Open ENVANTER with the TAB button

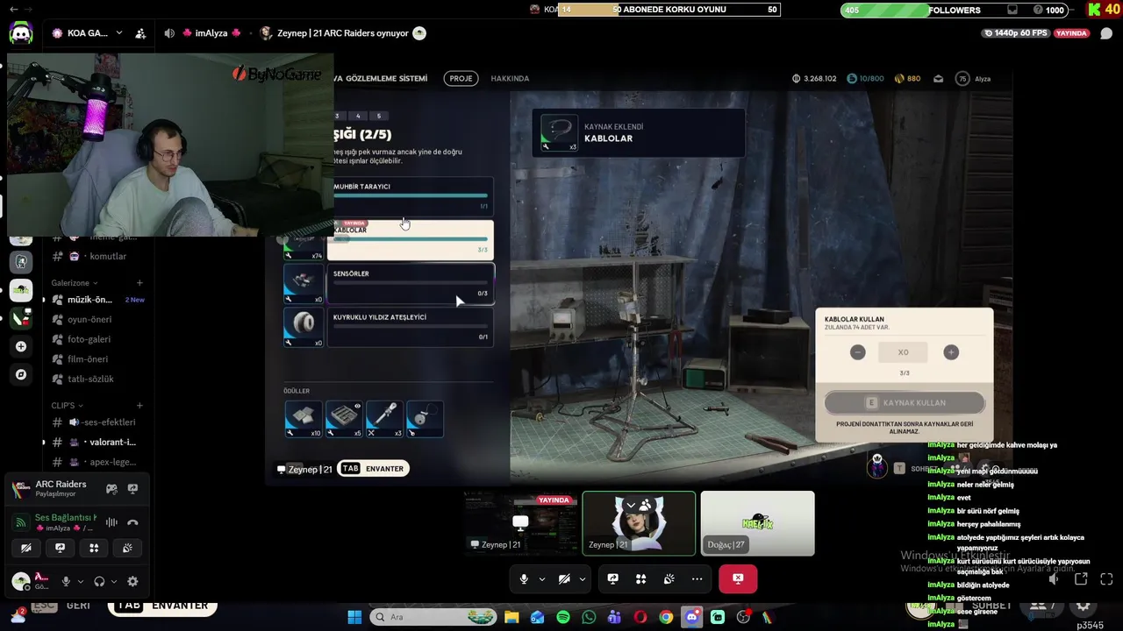373,468
